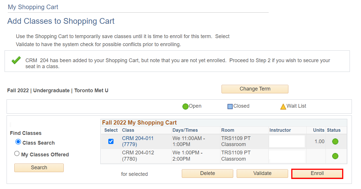The height and width of the screenshot is (189, 361).
Task: Validate the selected shopping cart classes
Action: coord(262,174)
